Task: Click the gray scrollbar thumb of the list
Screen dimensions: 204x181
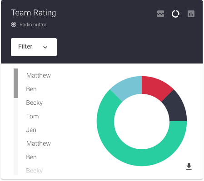Action: (x=16, y=83)
